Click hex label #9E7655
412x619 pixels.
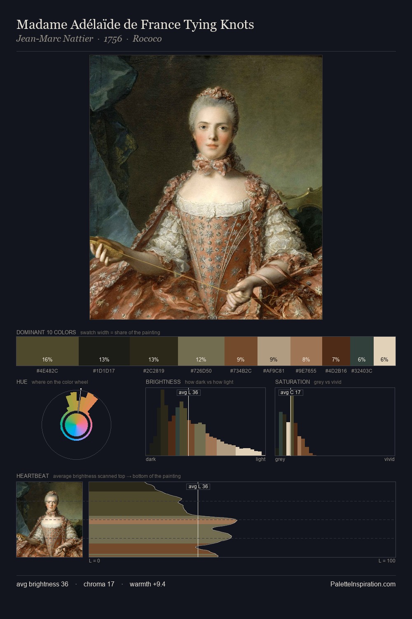point(306,371)
